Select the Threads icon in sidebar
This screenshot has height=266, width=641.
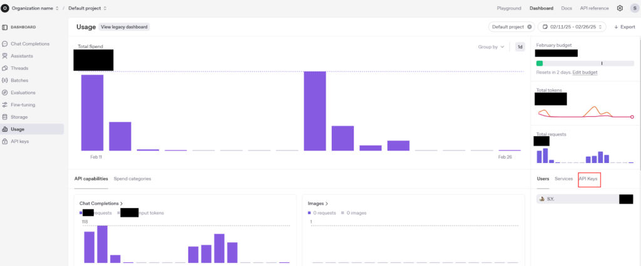(x=5, y=68)
